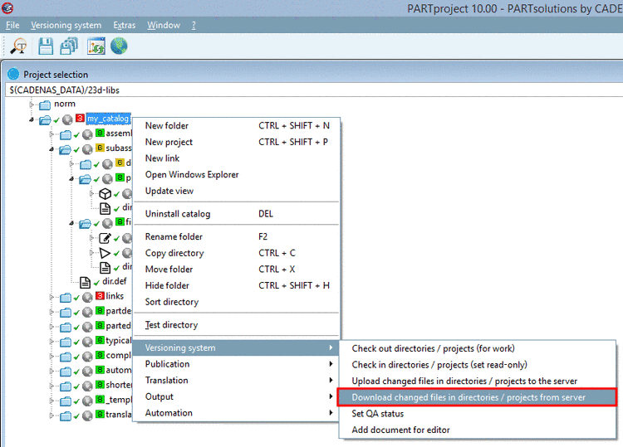Open Publication submenu arrow

[331, 364]
